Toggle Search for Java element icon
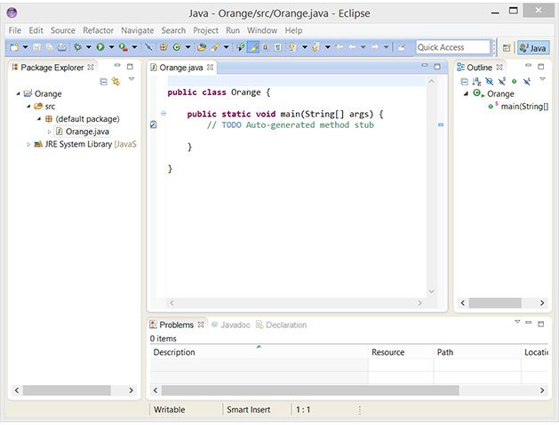559x425 pixels. [241, 47]
